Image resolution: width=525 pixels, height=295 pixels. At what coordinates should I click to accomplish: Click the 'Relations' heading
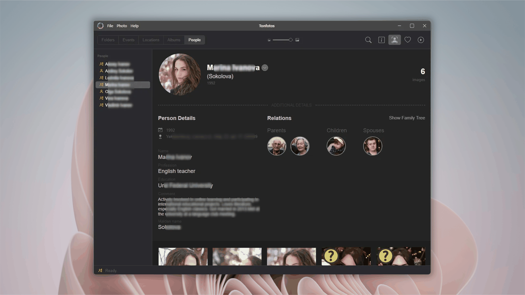pyautogui.click(x=279, y=118)
